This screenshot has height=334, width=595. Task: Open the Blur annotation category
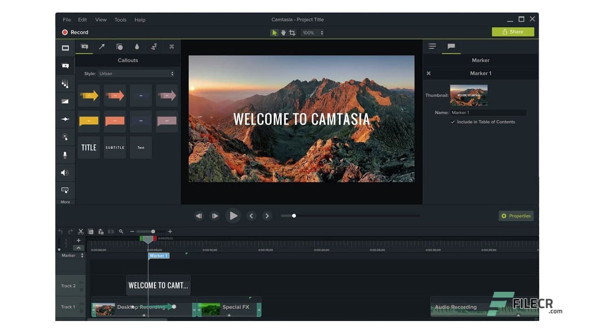[137, 46]
